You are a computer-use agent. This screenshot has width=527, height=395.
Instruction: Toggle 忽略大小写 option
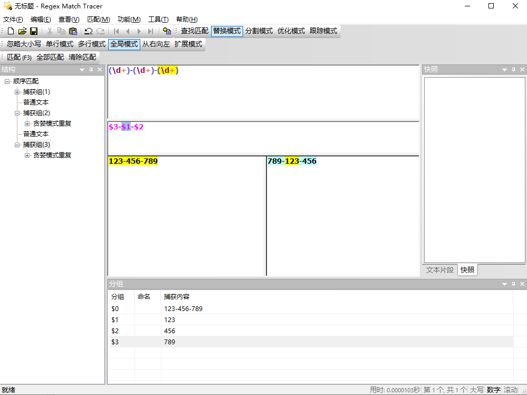tap(24, 44)
